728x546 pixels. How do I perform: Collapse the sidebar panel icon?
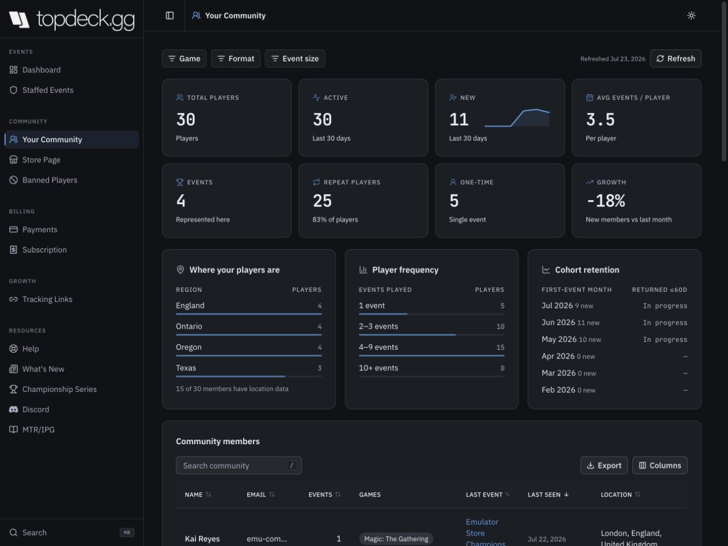point(169,15)
